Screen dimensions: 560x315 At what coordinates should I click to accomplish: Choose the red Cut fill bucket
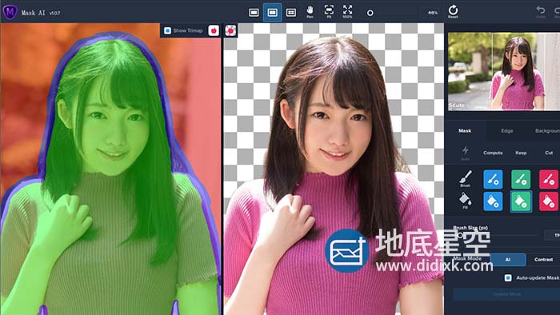tap(549, 201)
